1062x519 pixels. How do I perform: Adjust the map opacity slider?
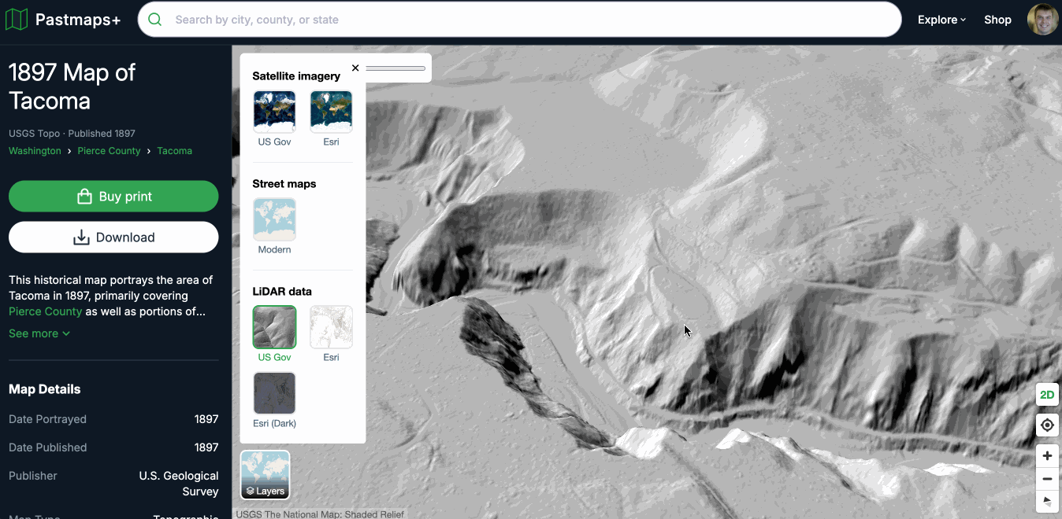coord(395,68)
